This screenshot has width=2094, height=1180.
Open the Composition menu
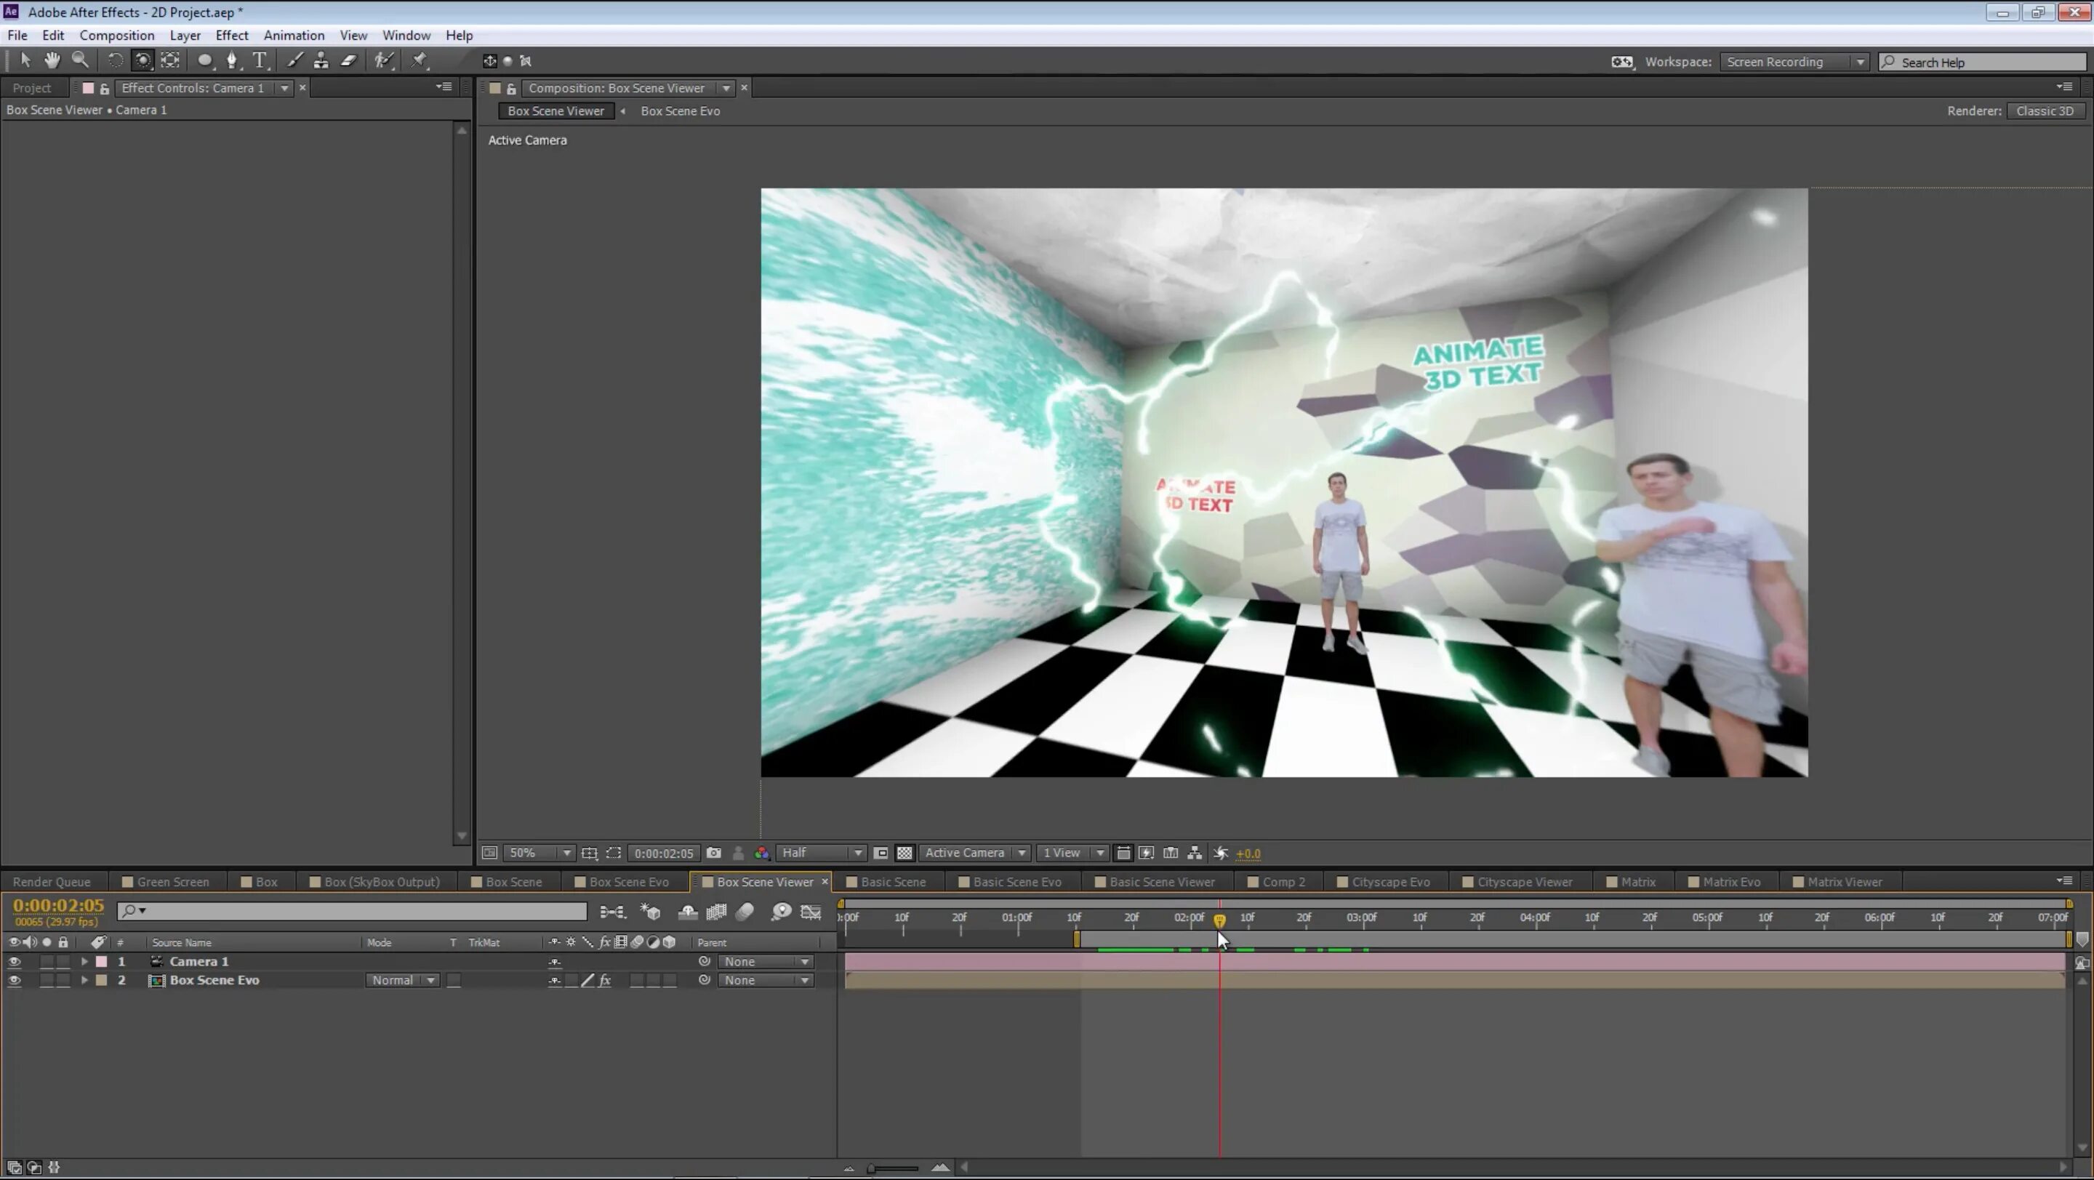click(x=116, y=35)
